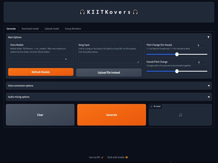This screenshot has height=163, width=218.
Task: Click the Song input text field
Action: 109,59
